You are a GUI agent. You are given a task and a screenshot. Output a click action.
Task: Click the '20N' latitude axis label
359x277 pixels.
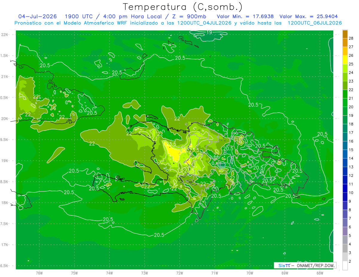(5, 119)
